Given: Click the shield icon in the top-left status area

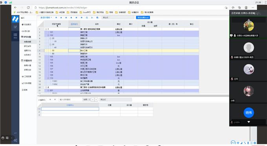Looking at the screenshot, I should tap(5, 2).
